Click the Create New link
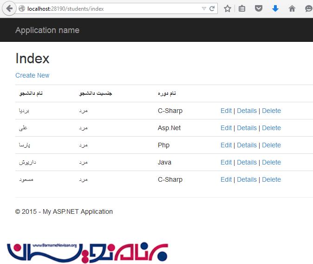 (x=33, y=75)
